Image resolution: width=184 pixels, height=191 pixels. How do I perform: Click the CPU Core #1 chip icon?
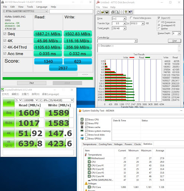pos(89,165)
